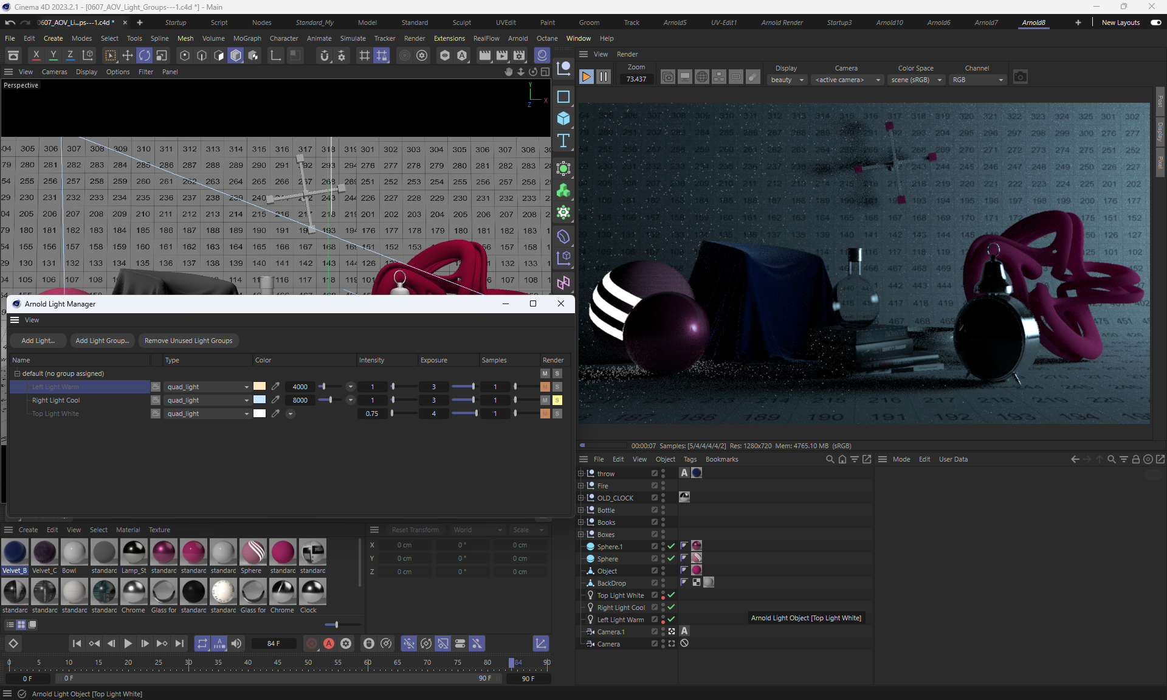Click the Right Light Cool color swatch
Viewport: 1167px width, 700px height.
tap(260, 400)
